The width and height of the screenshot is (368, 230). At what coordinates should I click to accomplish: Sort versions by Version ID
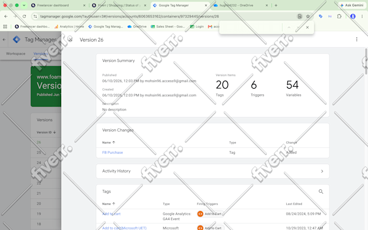tap(46, 132)
